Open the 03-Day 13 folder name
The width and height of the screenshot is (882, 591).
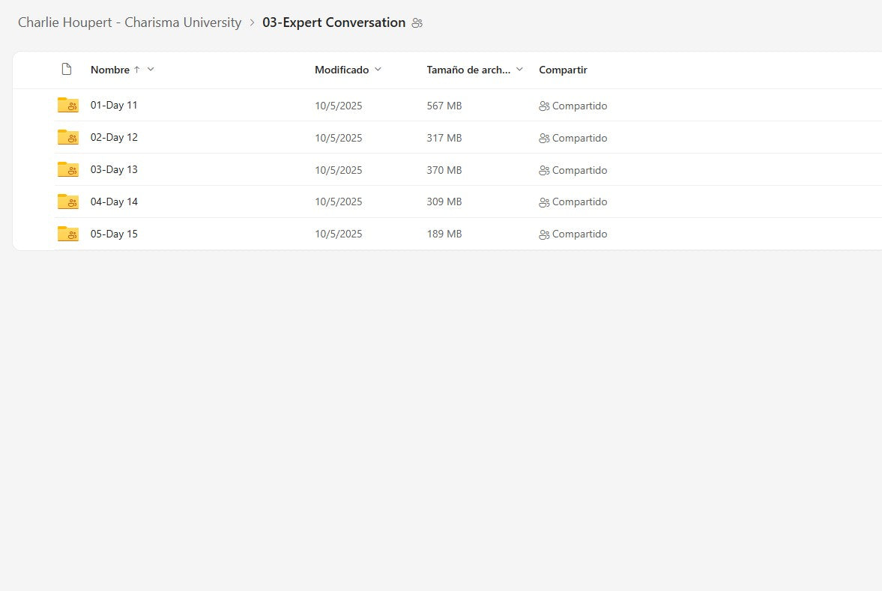[x=114, y=170]
